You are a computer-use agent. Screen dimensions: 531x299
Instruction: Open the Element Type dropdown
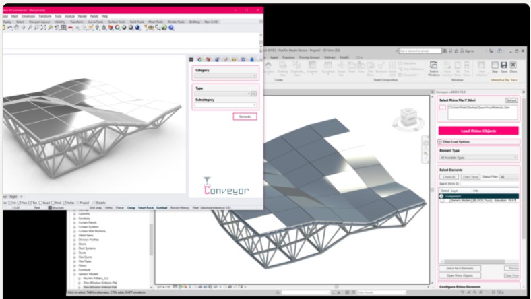[478, 157]
